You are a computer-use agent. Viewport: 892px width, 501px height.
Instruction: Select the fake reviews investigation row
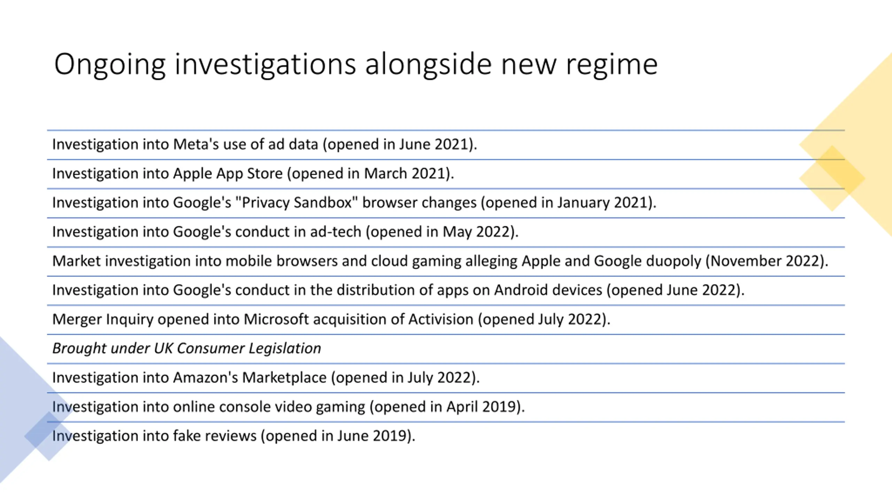tap(233, 436)
